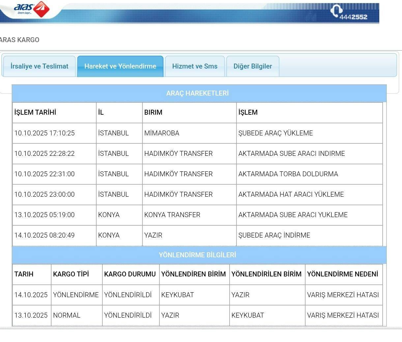Click the YÖNLENDİRME NEDENİ column header

coord(342,274)
